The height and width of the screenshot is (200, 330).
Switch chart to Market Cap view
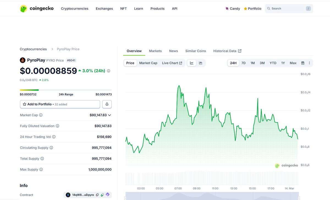click(148, 63)
